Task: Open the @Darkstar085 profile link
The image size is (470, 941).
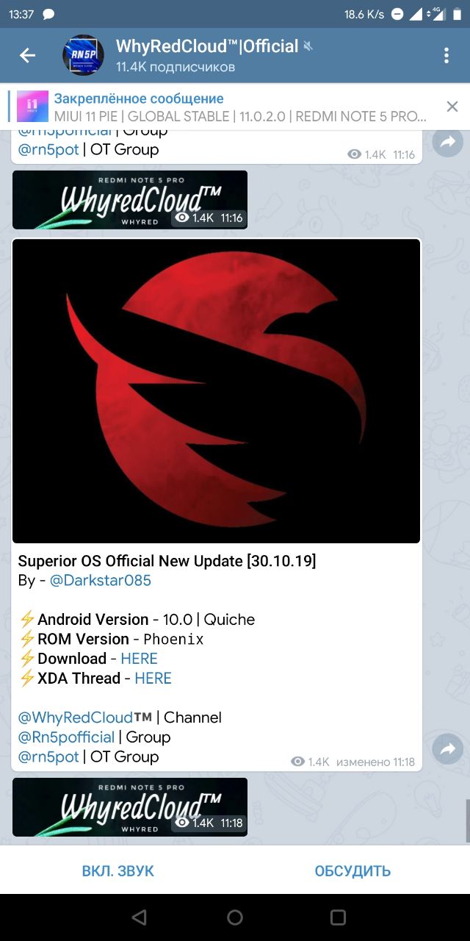Action: coord(100,580)
